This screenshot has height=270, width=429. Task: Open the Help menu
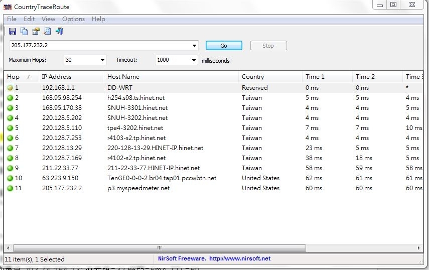click(x=98, y=19)
